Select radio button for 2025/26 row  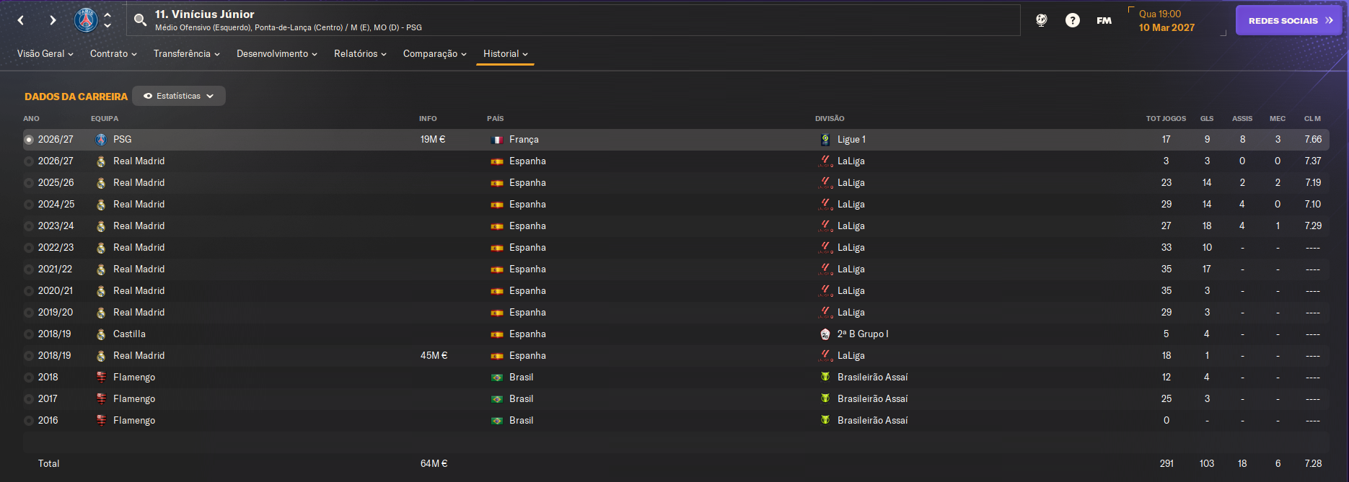point(29,183)
